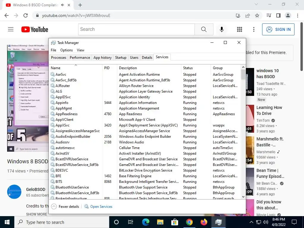Select the AppXSvc service row
Image resolution: width=304 pixels, height=228 pixels.
click(x=145, y=125)
